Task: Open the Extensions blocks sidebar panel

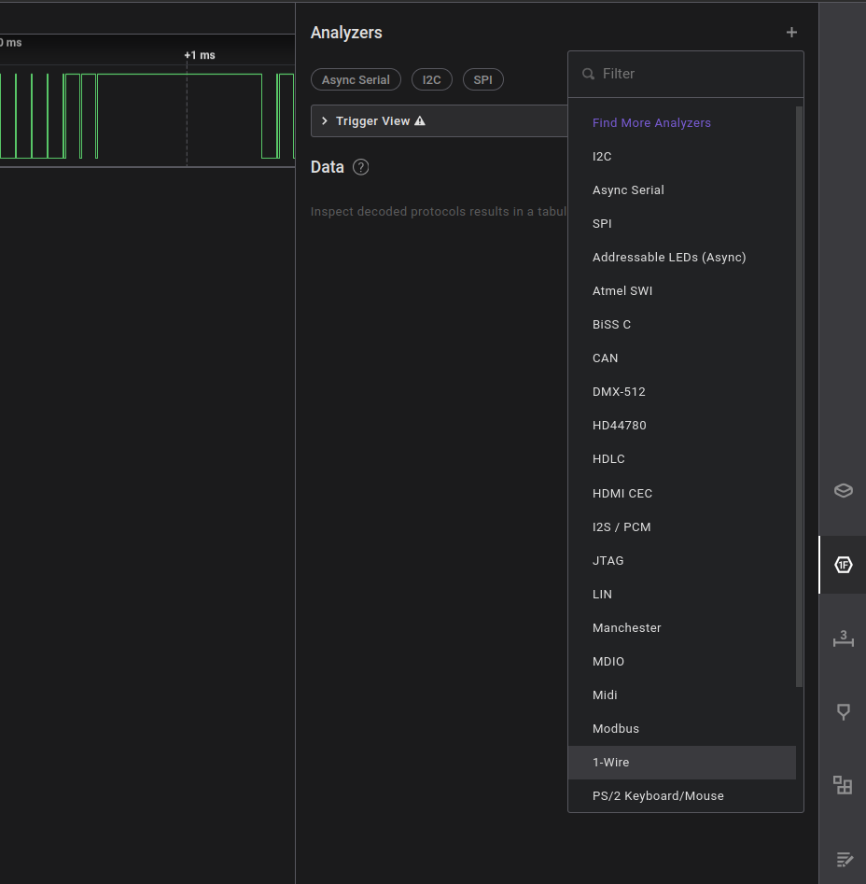Action: click(843, 785)
